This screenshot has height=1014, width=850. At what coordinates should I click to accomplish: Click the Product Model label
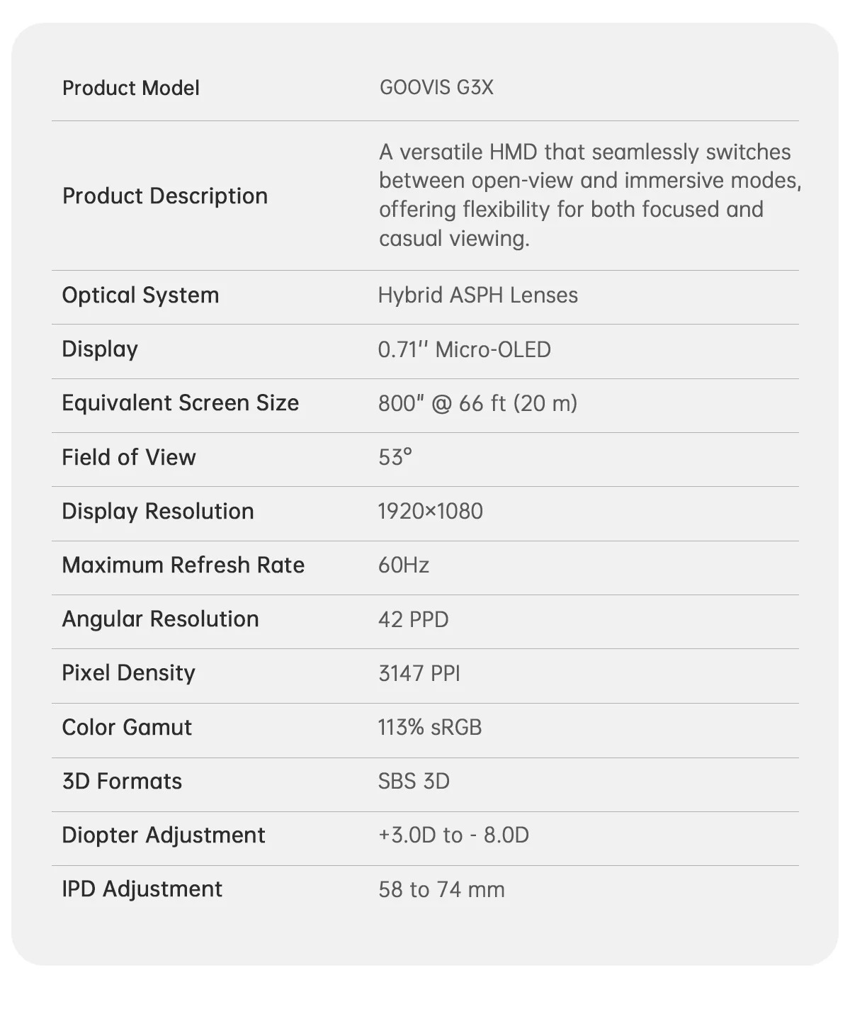click(131, 88)
